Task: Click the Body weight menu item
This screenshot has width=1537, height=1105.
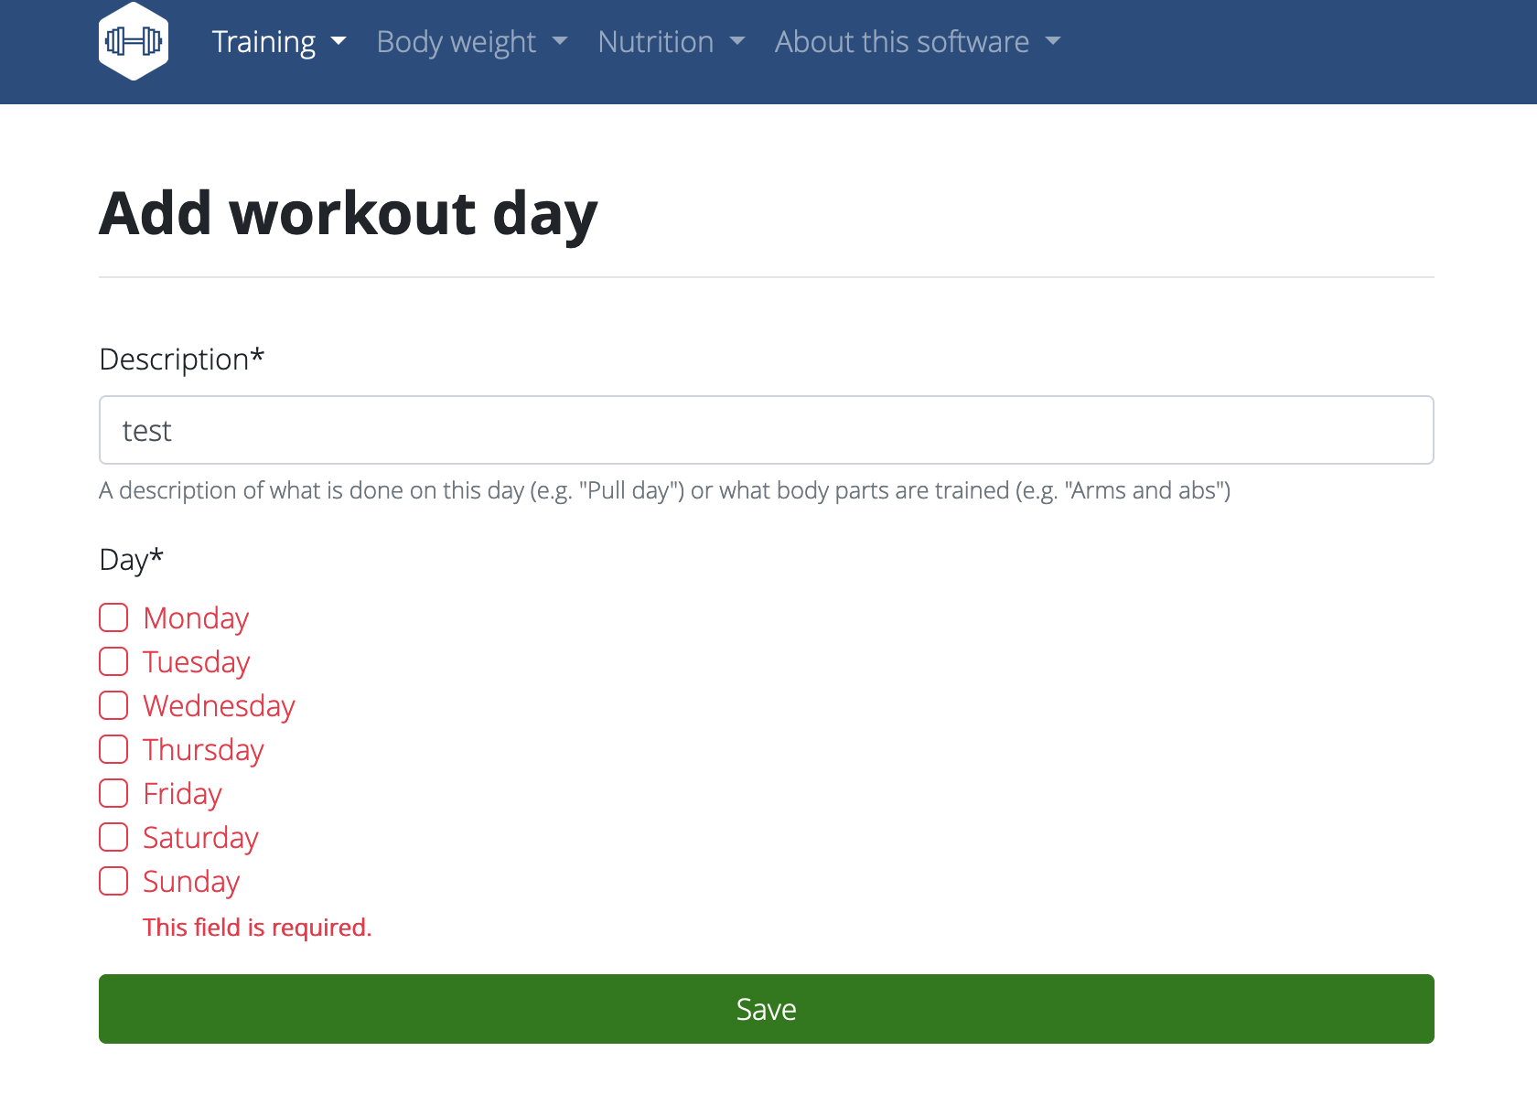Action: tap(456, 41)
